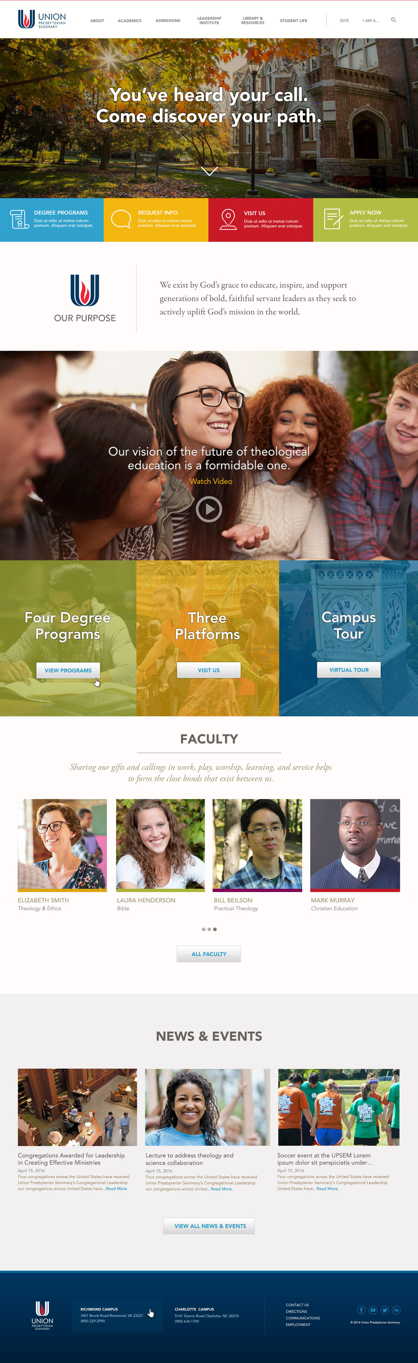Screen dimensions: 418x1363
Task: Open the Leadership Institute menu item
Action: pyautogui.click(x=209, y=21)
